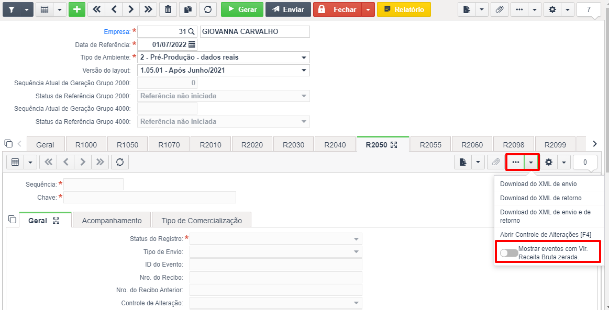Open calendar for Data de Referência
Screen dimensions: 609x310
(192, 45)
